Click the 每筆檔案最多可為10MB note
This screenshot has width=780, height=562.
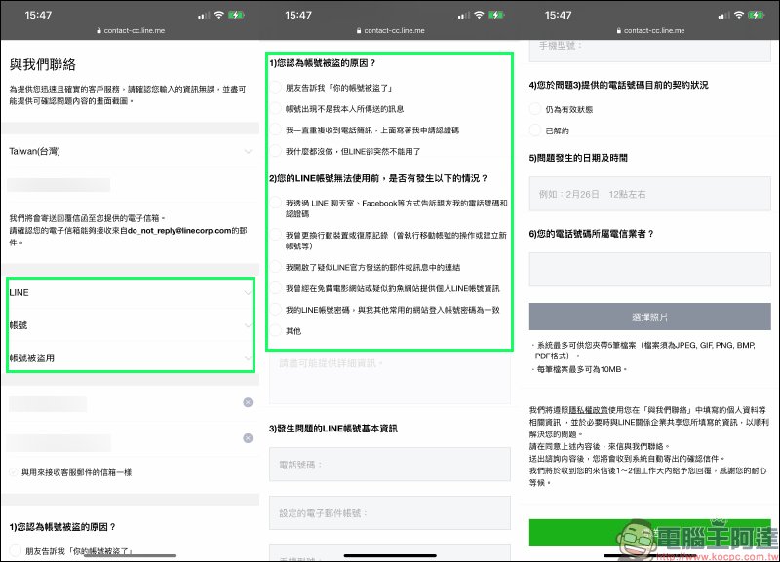click(579, 369)
